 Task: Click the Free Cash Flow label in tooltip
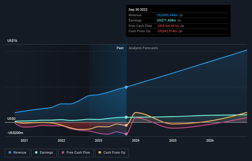(x=140, y=26)
